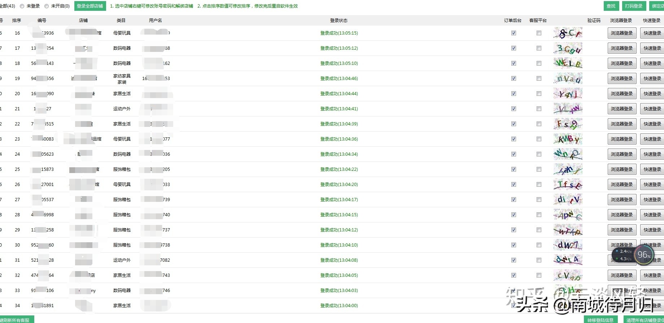The height and width of the screenshot is (323, 664).
Task: Check 客服平台 for sort row 19
Action: [x=539, y=79]
